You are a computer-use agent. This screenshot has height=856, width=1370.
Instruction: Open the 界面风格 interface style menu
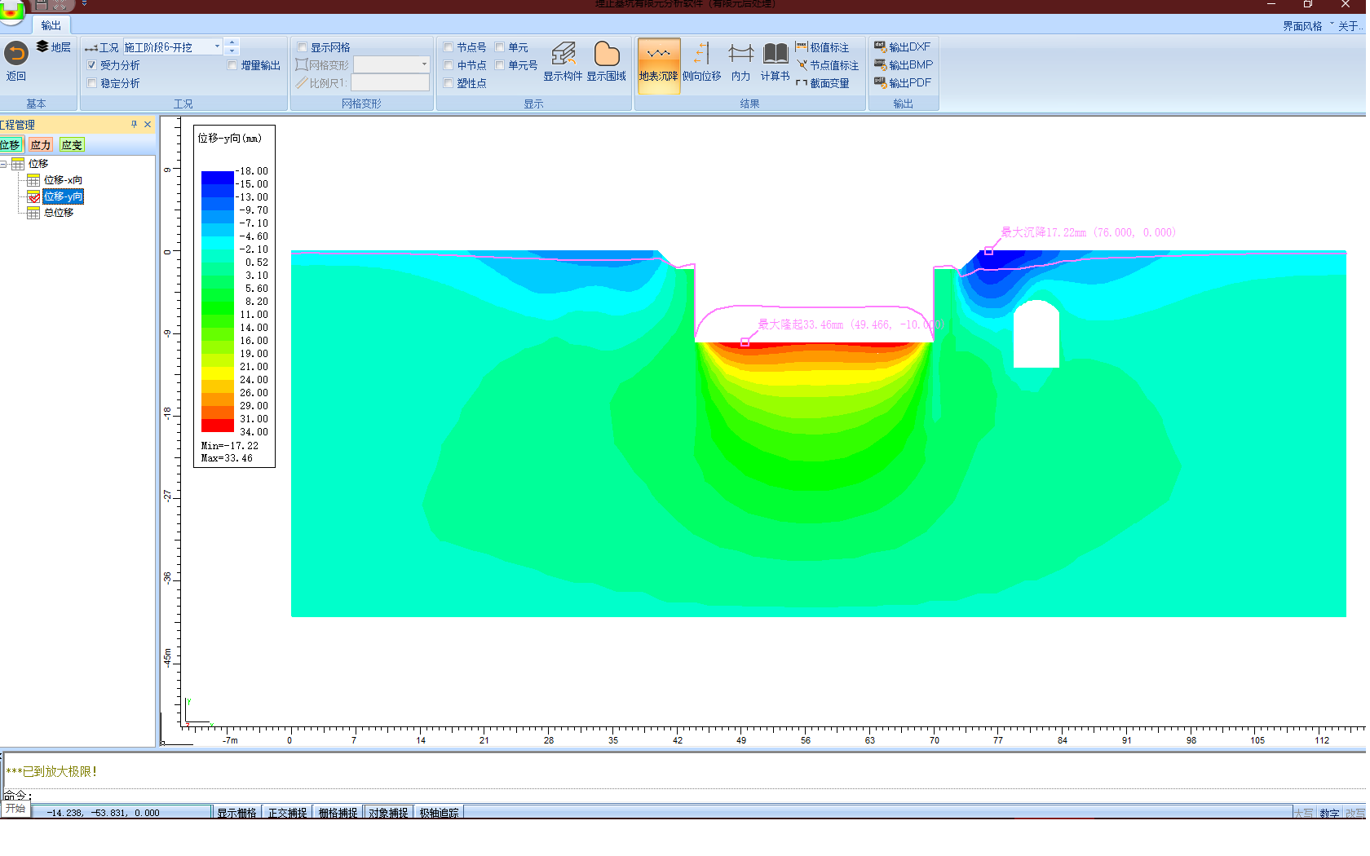tap(1303, 26)
